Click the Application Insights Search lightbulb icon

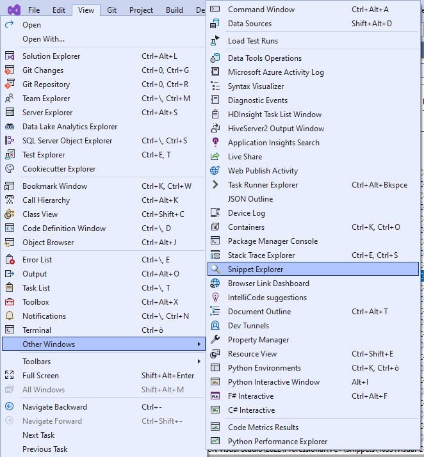pyautogui.click(x=215, y=142)
